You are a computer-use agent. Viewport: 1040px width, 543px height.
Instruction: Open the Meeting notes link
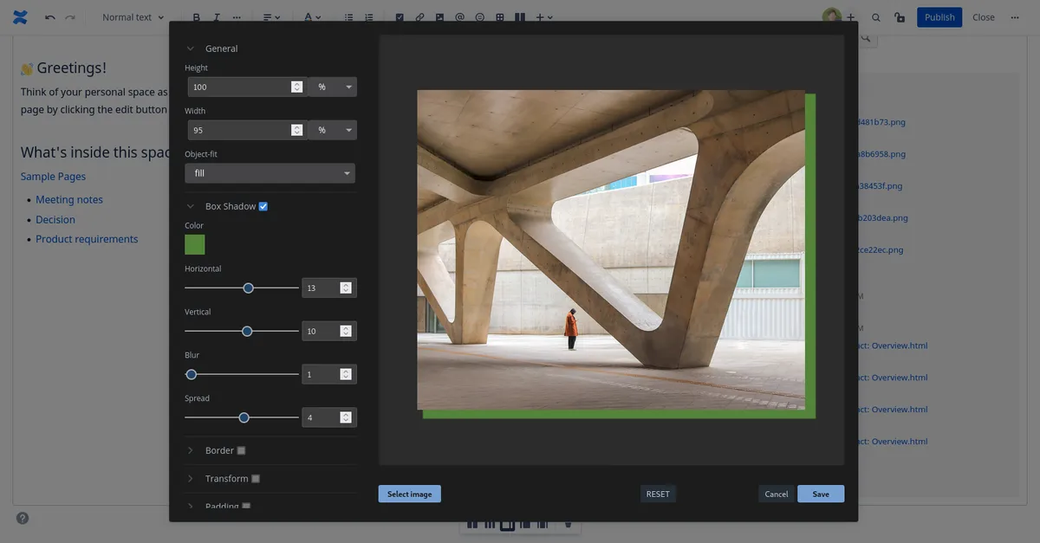tap(69, 199)
